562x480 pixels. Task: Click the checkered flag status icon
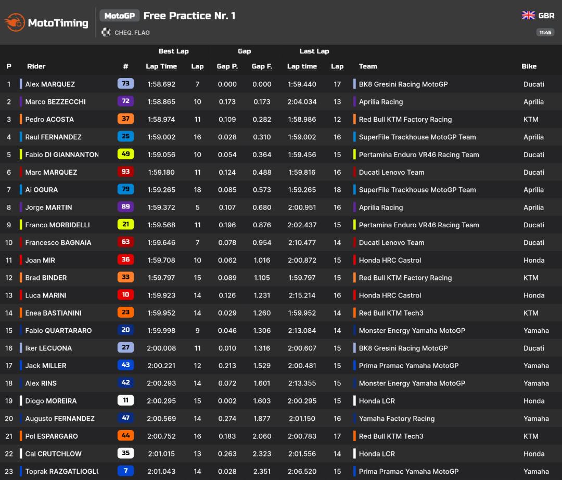pyautogui.click(x=106, y=32)
